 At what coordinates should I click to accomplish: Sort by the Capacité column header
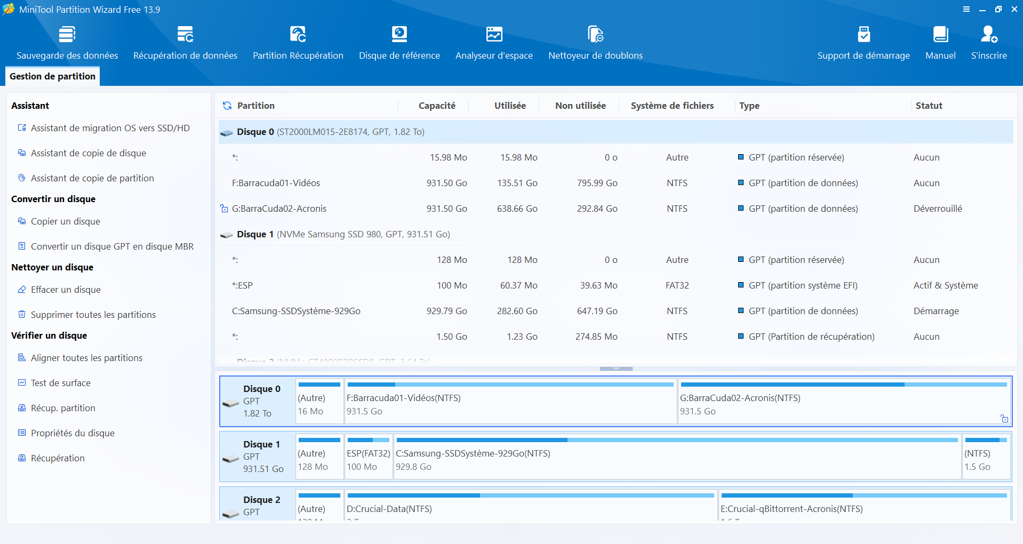(437, 106)
